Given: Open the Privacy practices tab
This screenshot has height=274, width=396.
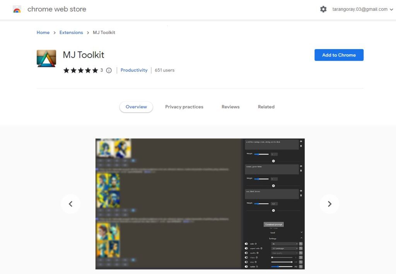Looking at the screenshot, I should 184,107.
